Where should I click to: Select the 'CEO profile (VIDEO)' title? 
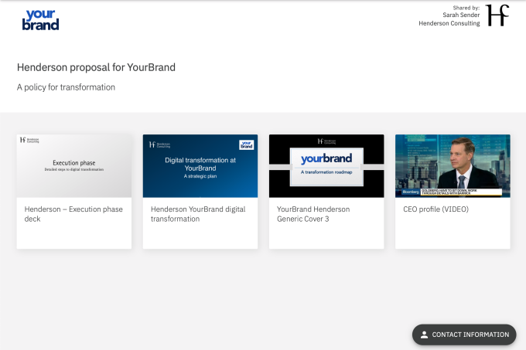pos(435,209)
